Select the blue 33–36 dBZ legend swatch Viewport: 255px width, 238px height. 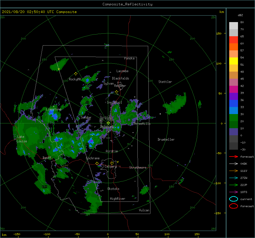[233, 103]
